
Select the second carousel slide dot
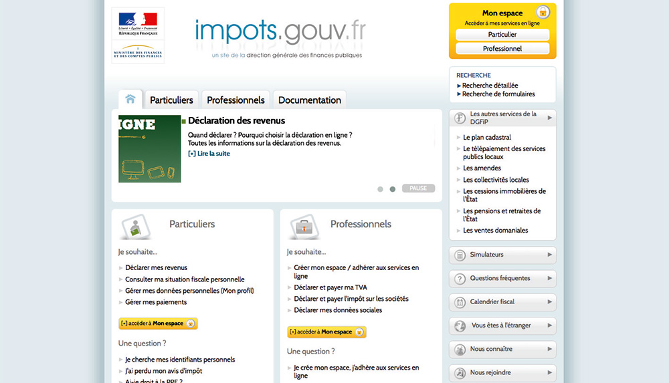(393, 189)
